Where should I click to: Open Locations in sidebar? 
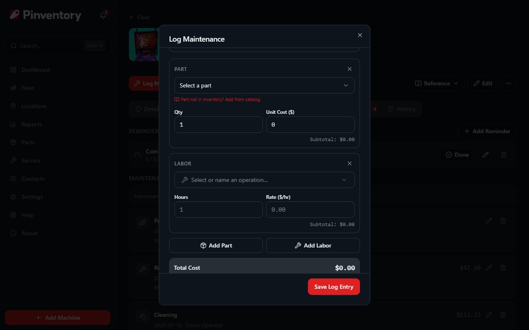[57, 106]
